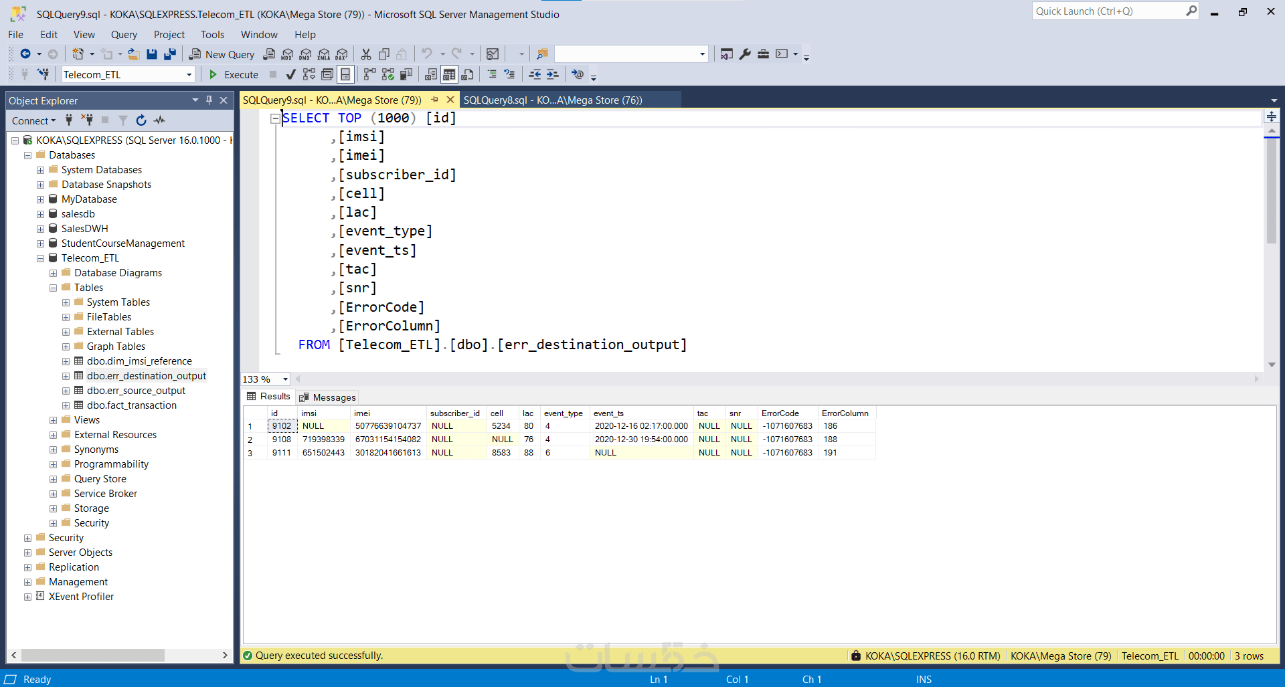Image resolution: width=1285 pixels, height=687 pixels.
Task: Create a DAX query
Action: pyautogui.click(x=341, y=54)
